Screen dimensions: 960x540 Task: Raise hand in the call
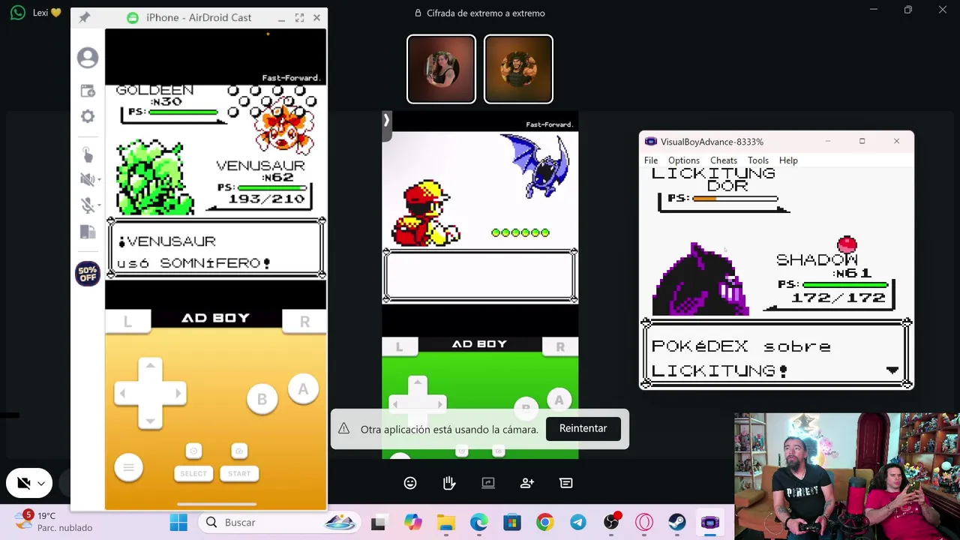(x=449, y=483)
